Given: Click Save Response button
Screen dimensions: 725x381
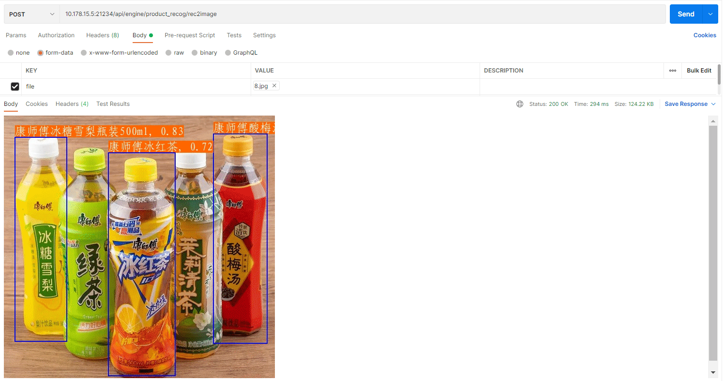Looking at the screenshot, I should [x=686, y=104].
